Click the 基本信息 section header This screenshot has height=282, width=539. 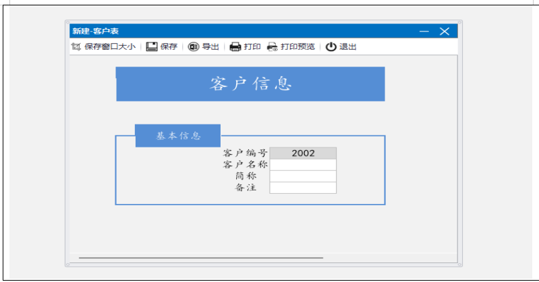click(178, 136)
